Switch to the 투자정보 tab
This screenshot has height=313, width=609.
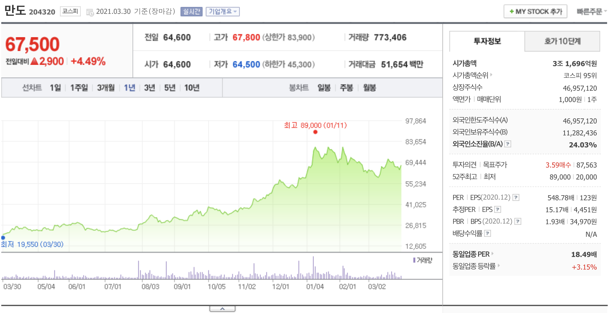487,41
